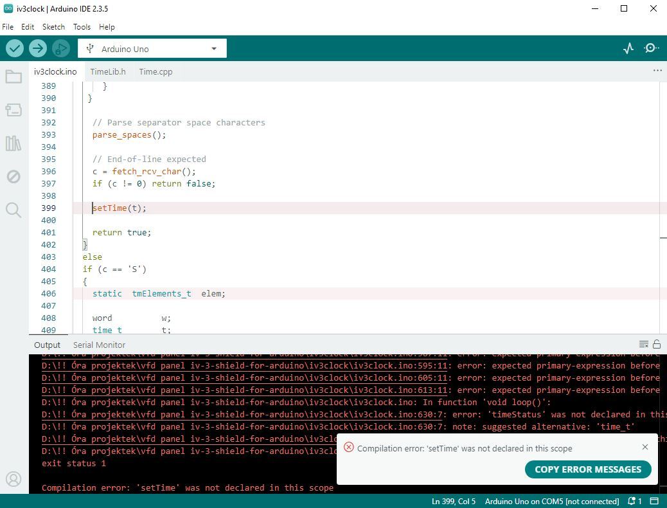The image size is (667, 508).
Task: Open the Search sidebar icon
Action: click(13, 210)
